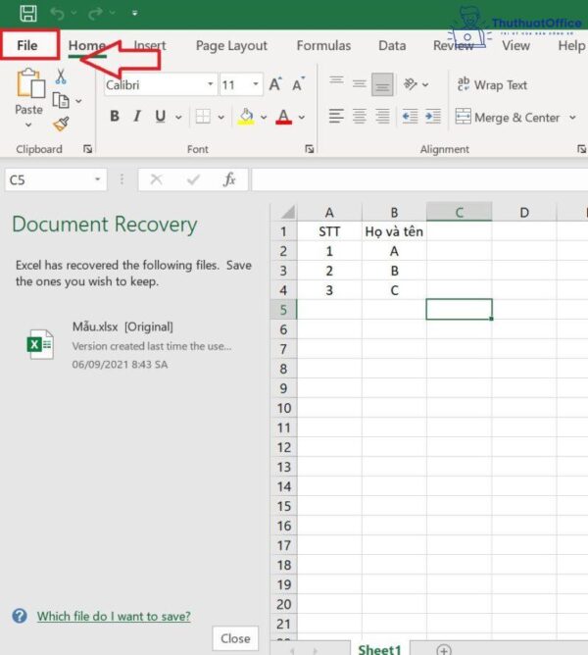Viewport: 588px width, 655px height.
Task: Open the font size 11 dropdown
Action: [255, 84]
